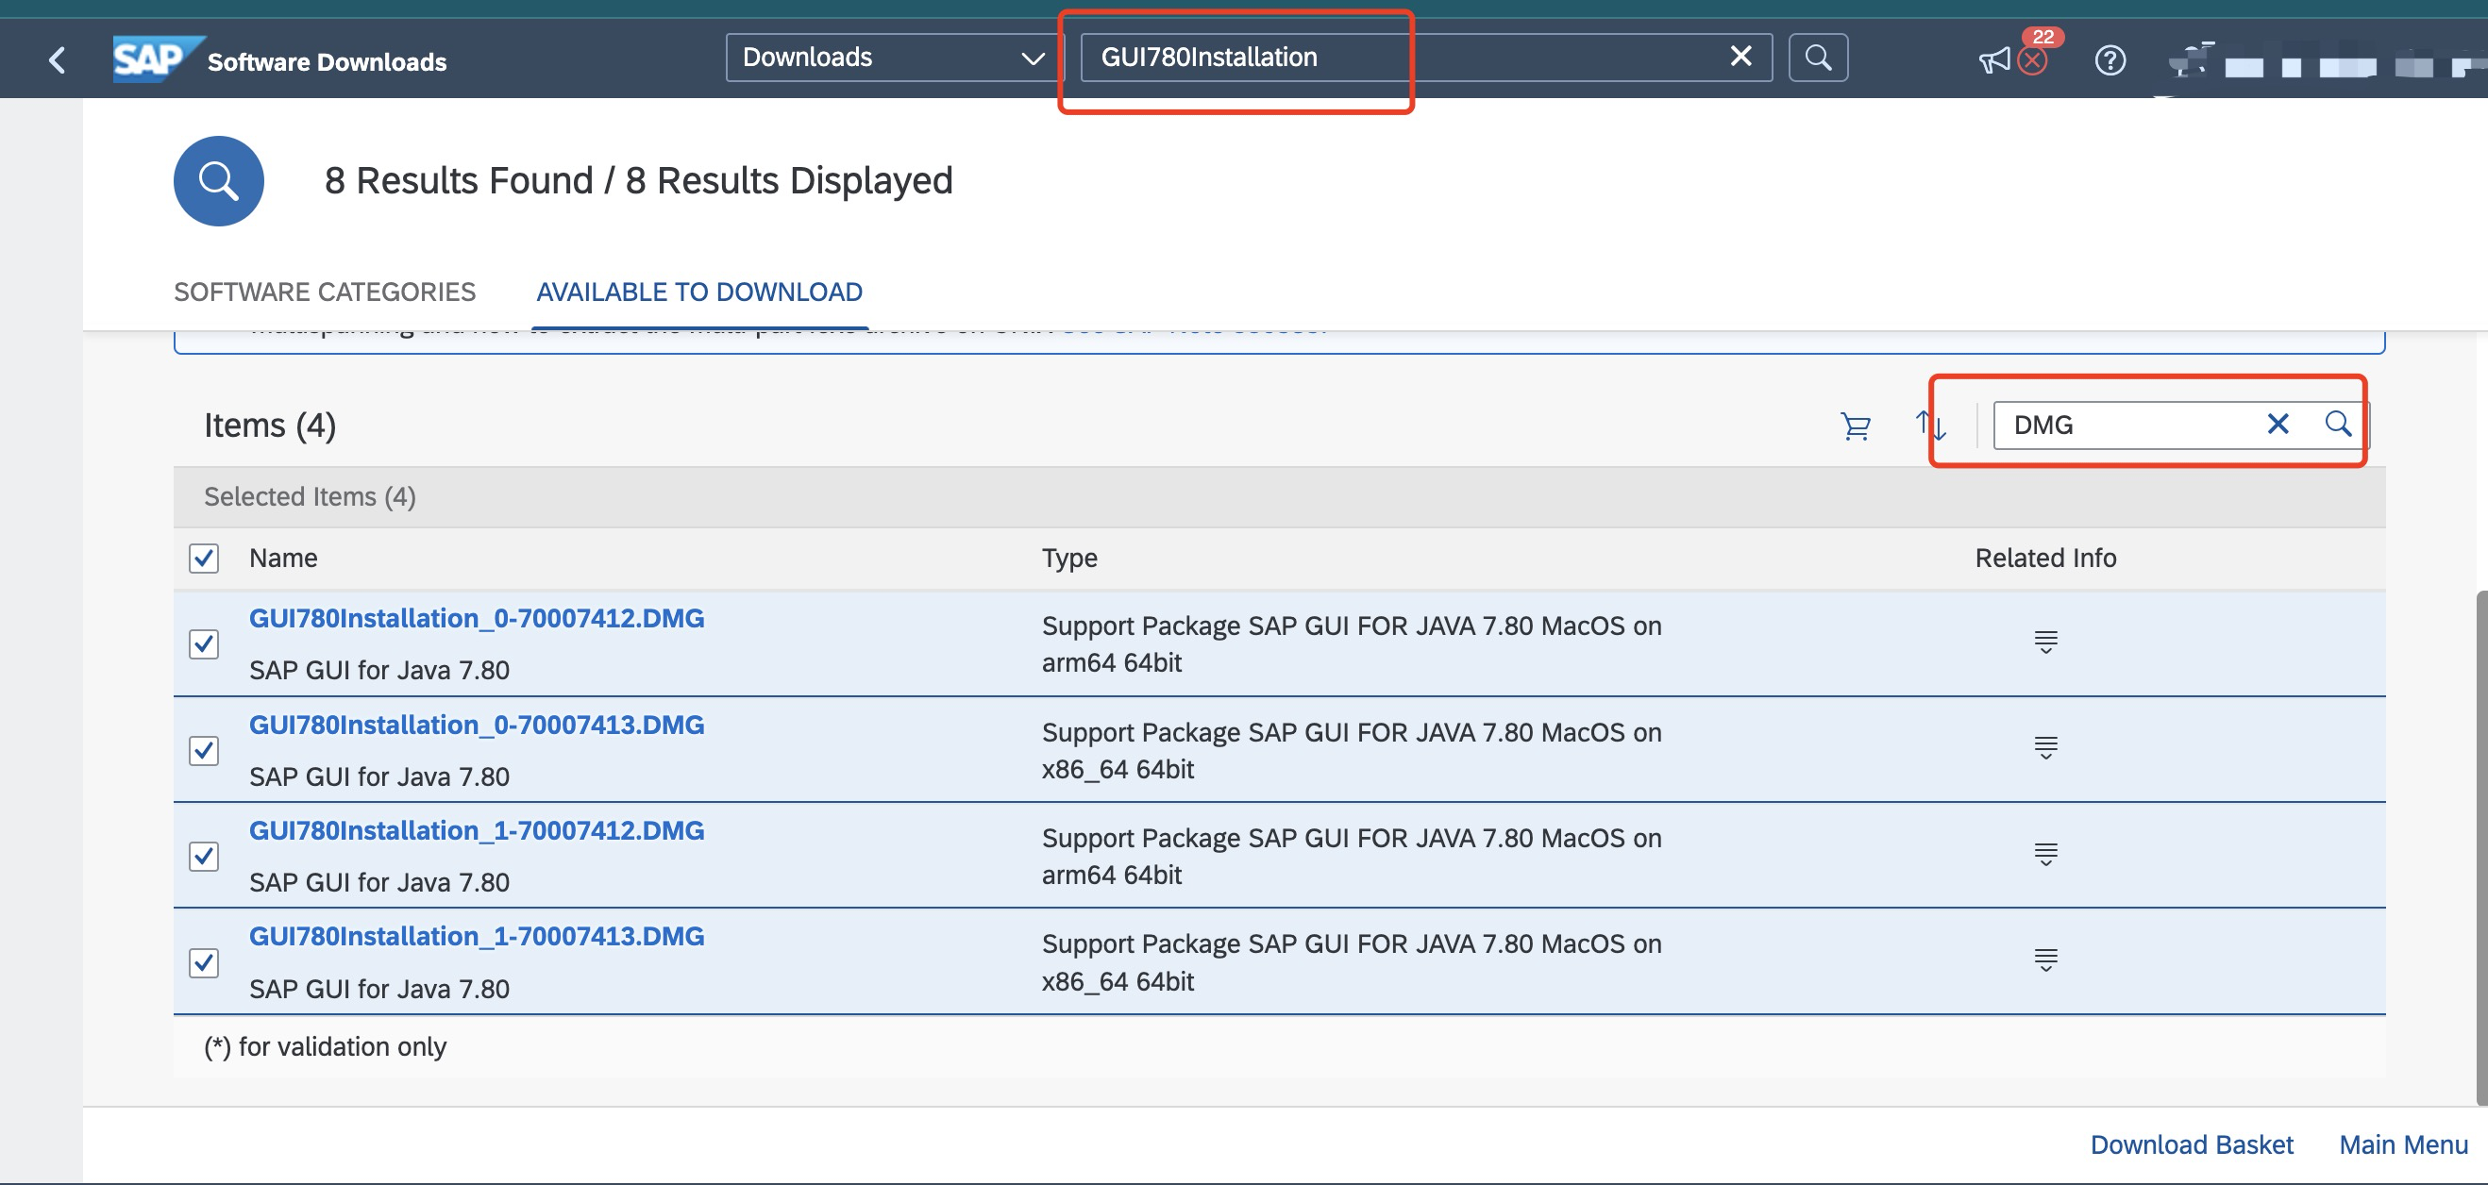Download GUI780Installation_0-70007413.DMG file link
Image resolution: width=2488 pixels, height=1185 pixels.
[x=476, y=726]
